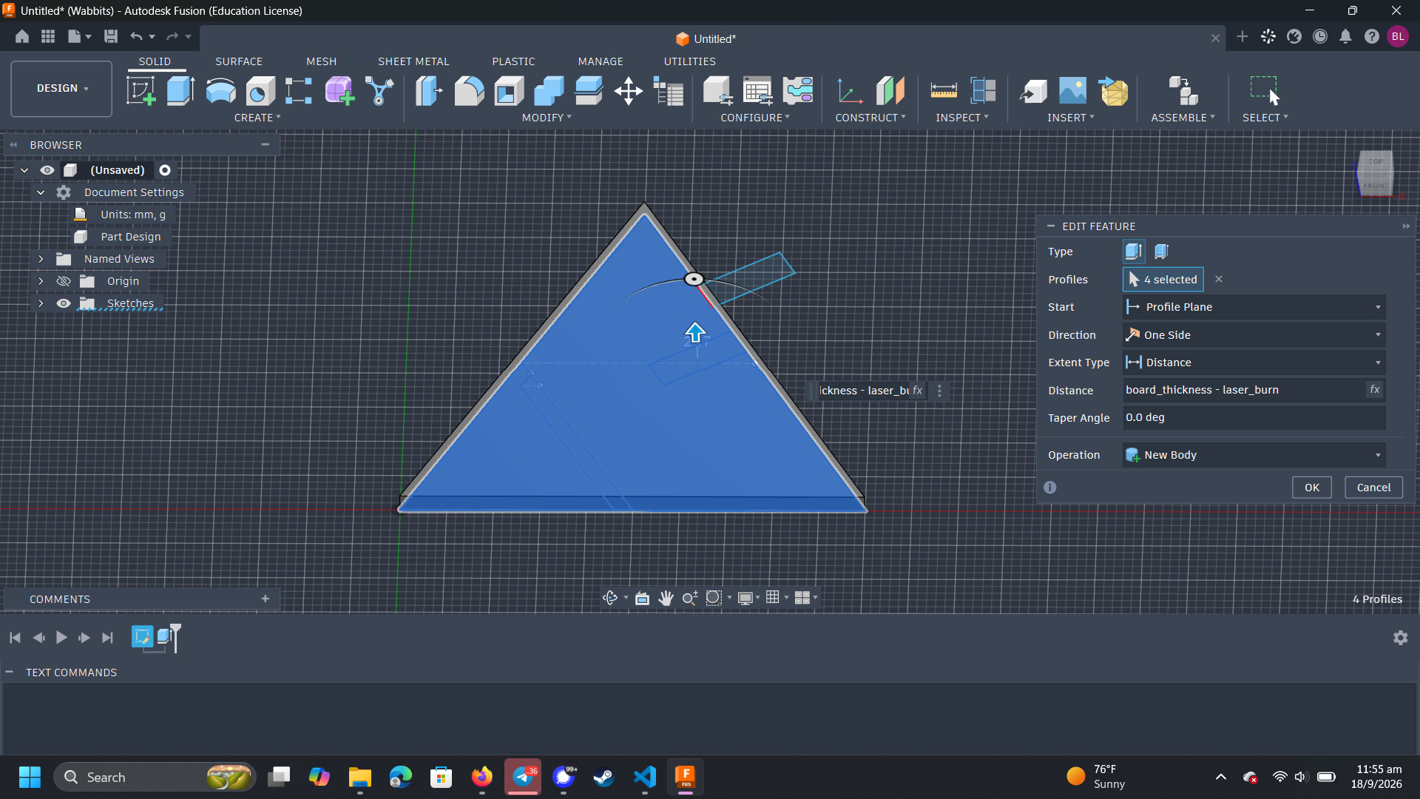Click the Insert Decal image icon

point(1073,91)
